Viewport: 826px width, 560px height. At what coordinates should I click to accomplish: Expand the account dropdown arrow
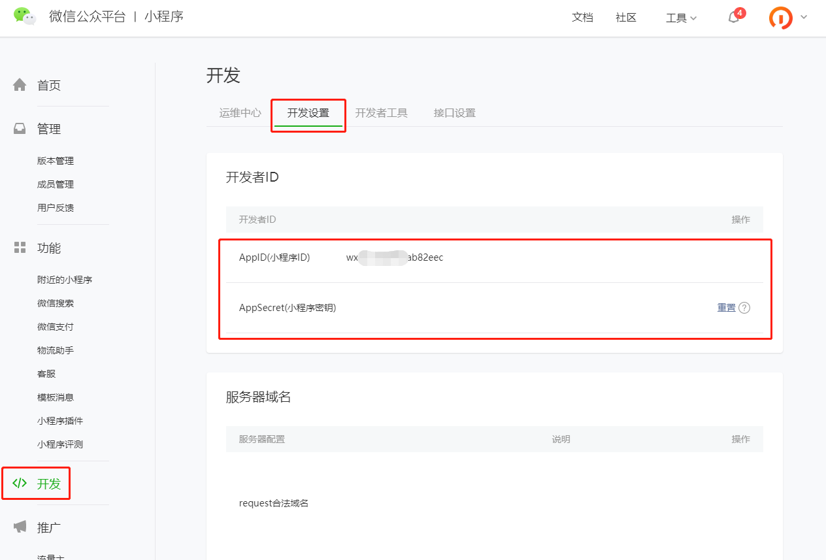(x=804, y=17)
